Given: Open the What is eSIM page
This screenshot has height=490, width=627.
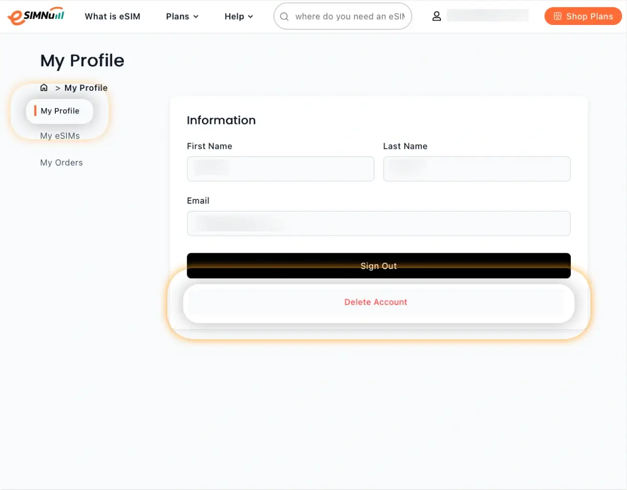Looking at the screenshot, I should (x=113, y=16).
